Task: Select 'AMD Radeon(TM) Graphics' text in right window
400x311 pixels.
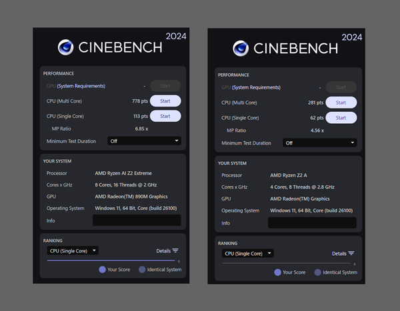Action: click(300, 198)
